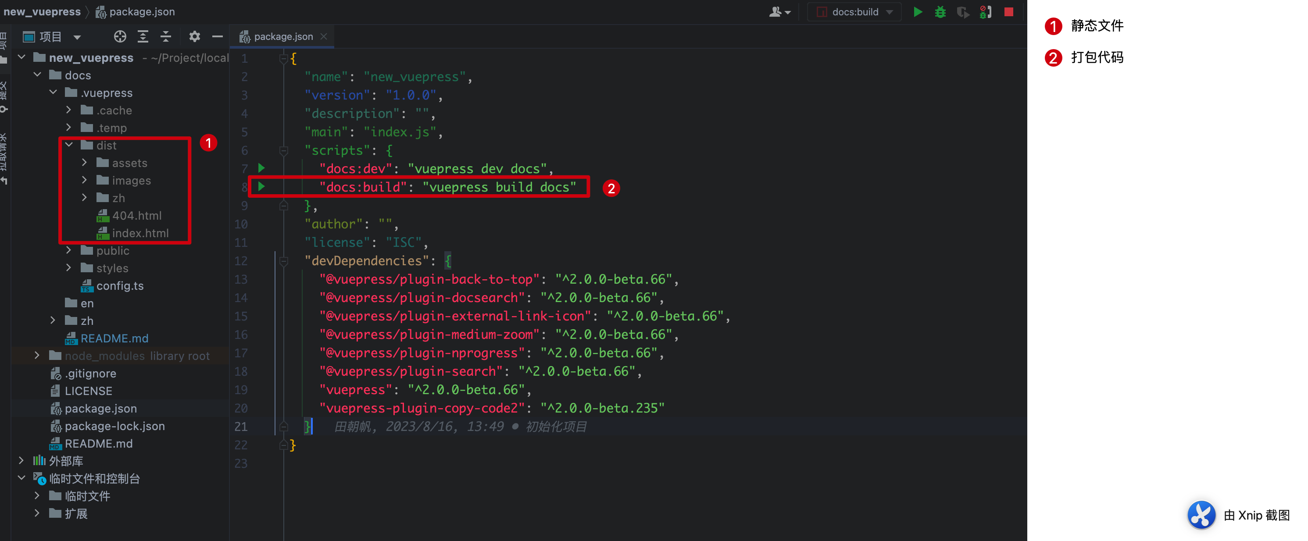Open the LICENSE file
Screen dimensions: 1308x541
point(81,392)
